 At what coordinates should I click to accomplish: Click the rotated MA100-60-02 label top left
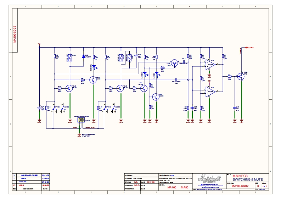15,34
